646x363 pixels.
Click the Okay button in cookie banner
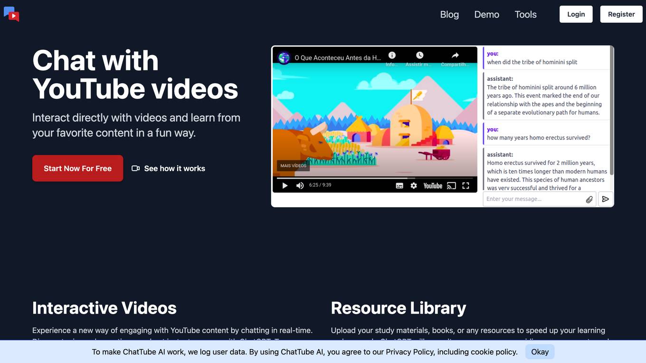[540, 352]
